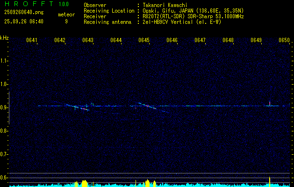Click the version number 1.0.0
The width and height of the screenshot is (294, 187).
coord(64,4)
